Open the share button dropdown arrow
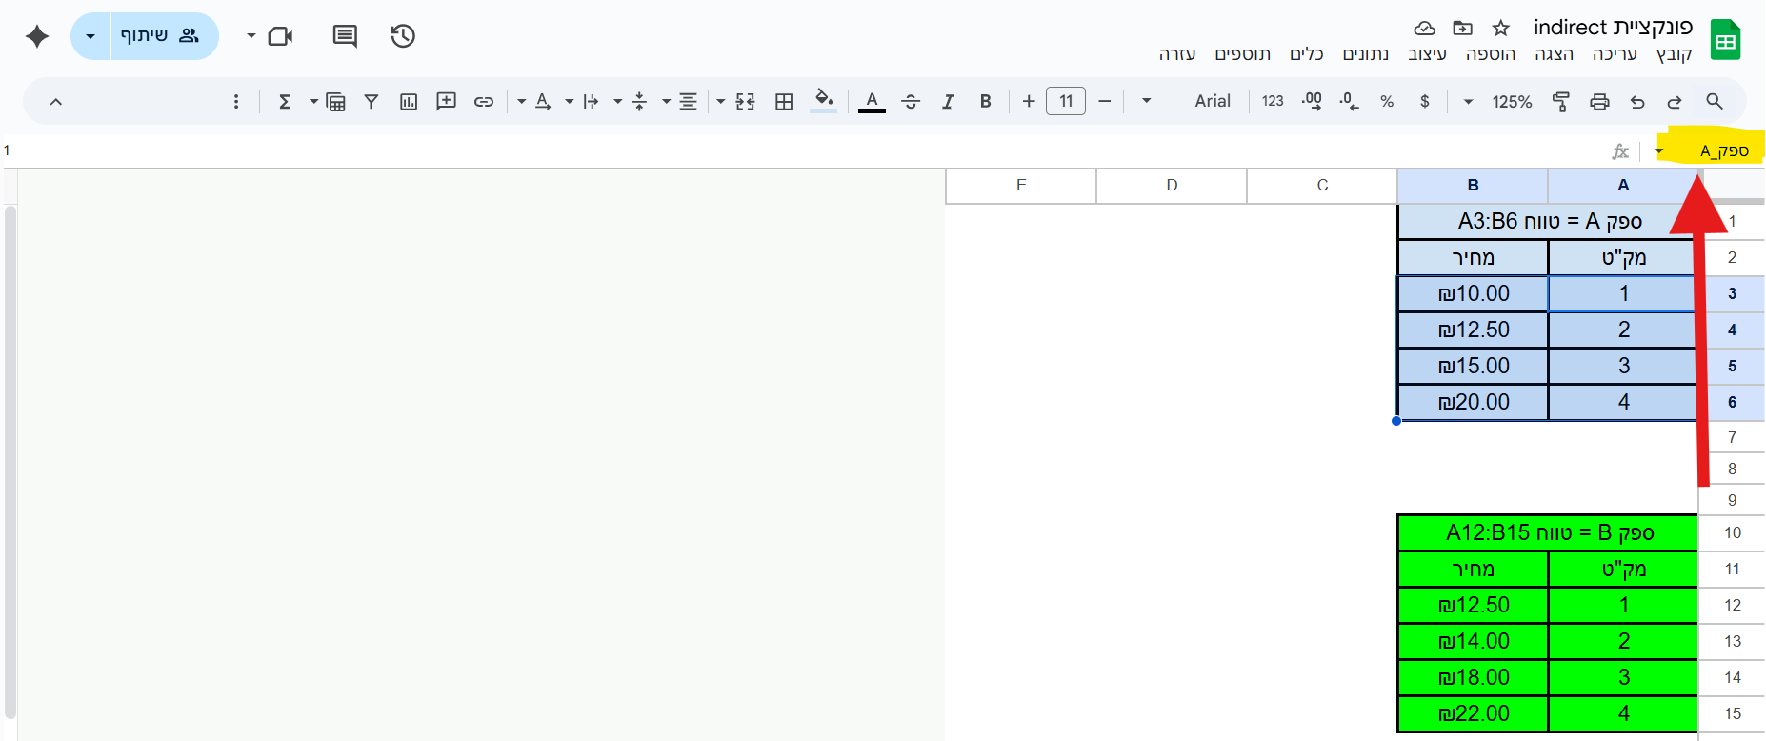Screen dimensions: 1766x741 [90, 36]
